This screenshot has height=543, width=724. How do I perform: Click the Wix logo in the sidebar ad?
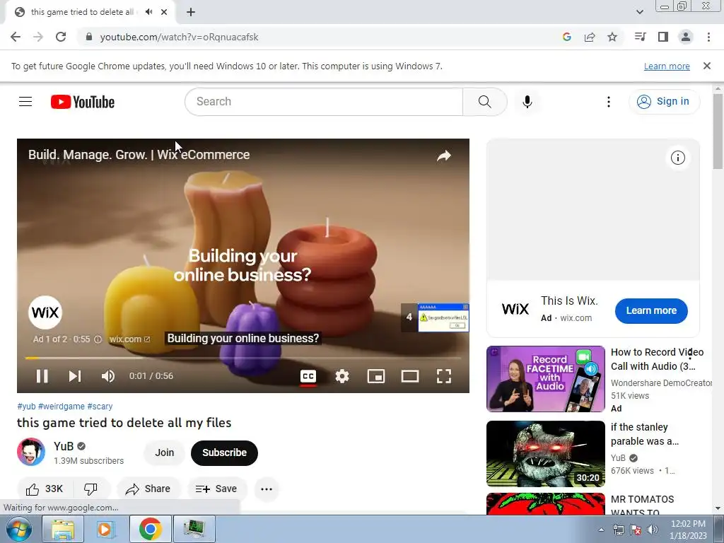click(x=515, y=309)
